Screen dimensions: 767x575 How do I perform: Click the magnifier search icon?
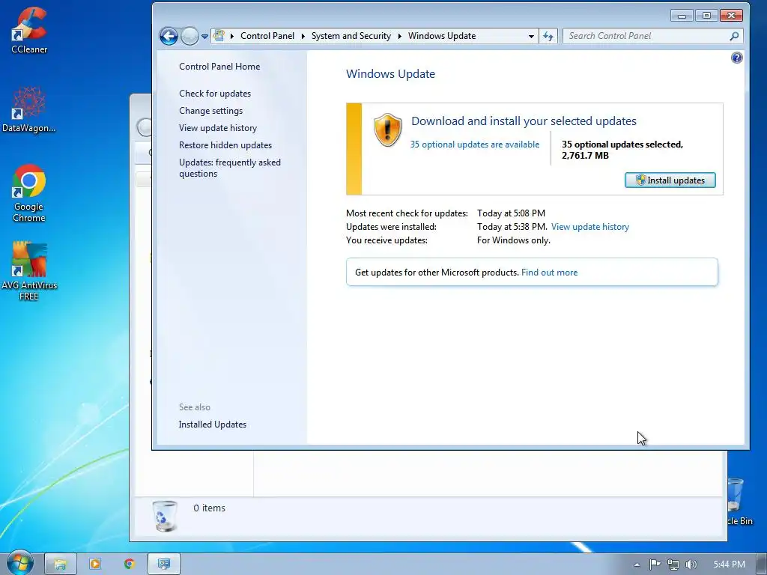tap(734, 36)
